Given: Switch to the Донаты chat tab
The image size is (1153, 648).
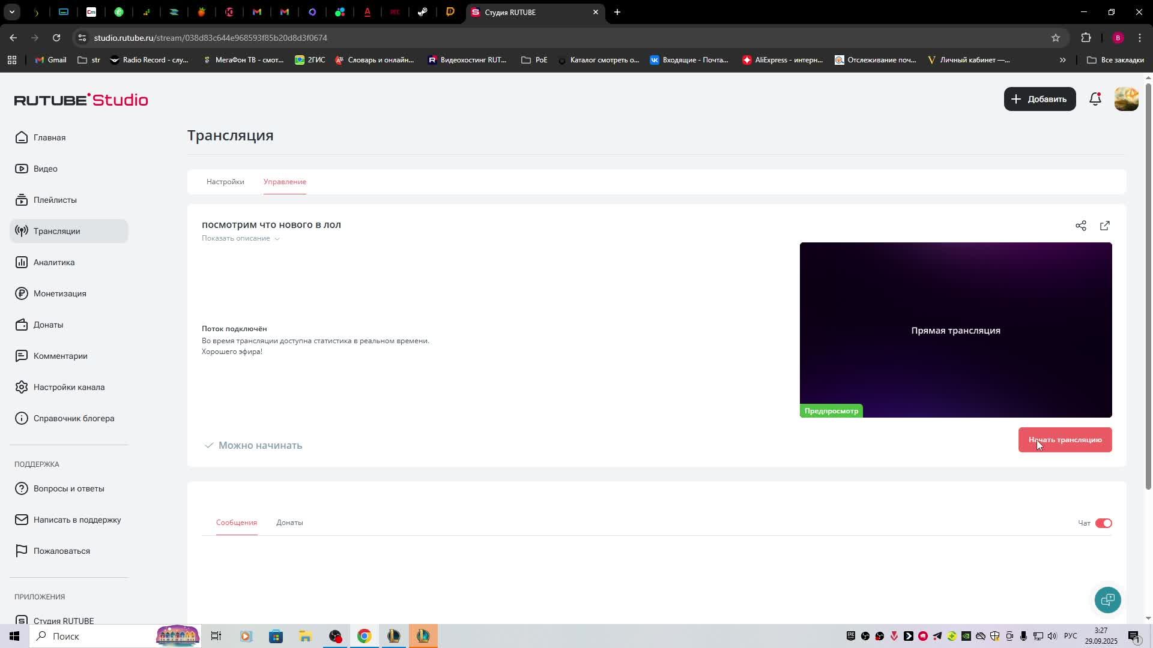Looking at the screenshot, I should [x=289, y=523].
